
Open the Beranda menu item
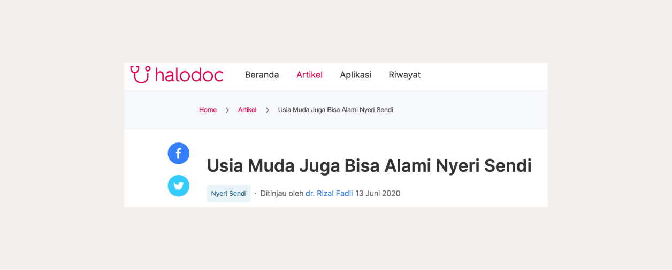(x=262, y=75)
